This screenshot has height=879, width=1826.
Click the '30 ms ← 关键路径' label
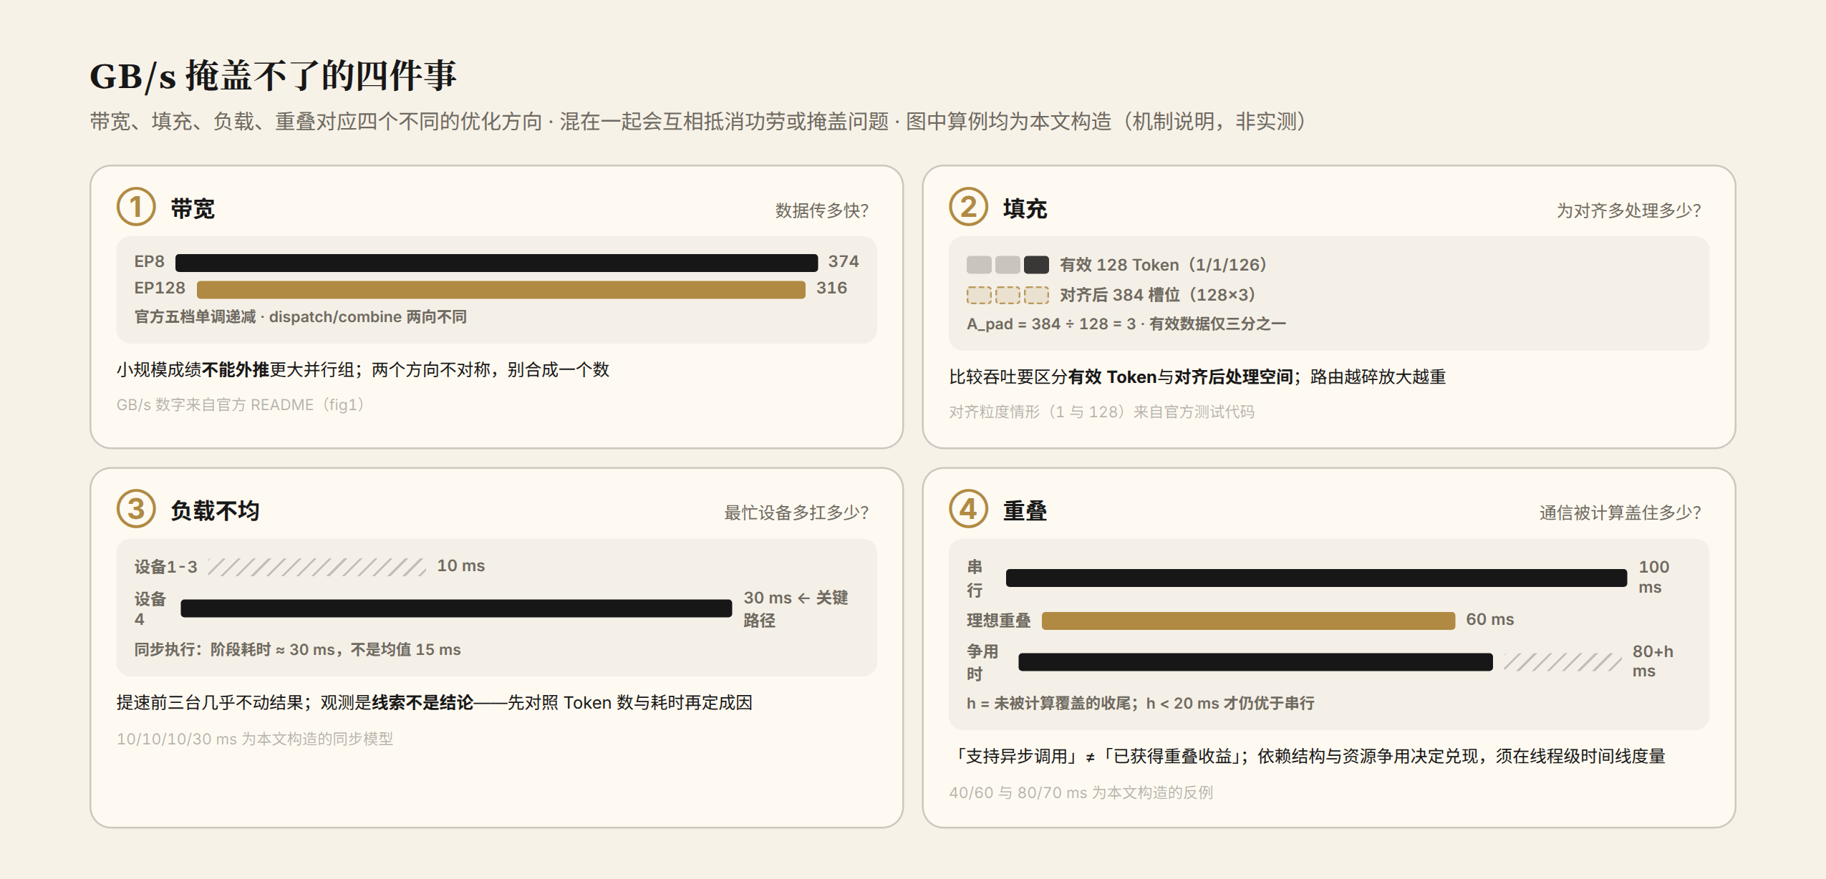coord(796,609)
